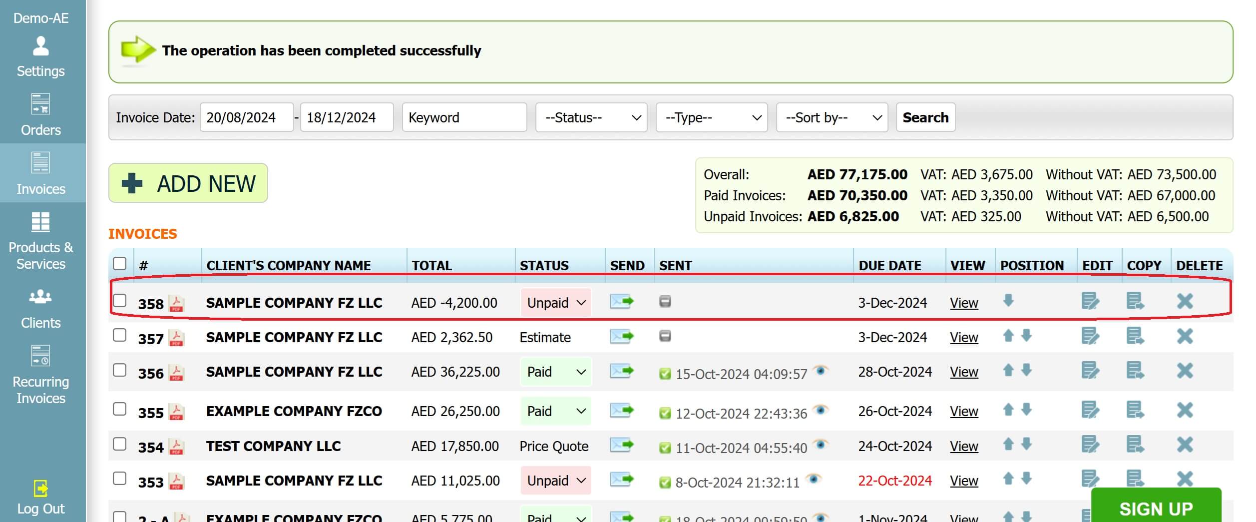The width and height of the screenshot is (1256, 522).
Task: Expand the --Sort by-- dropdown
Action: tap(832, 118)
